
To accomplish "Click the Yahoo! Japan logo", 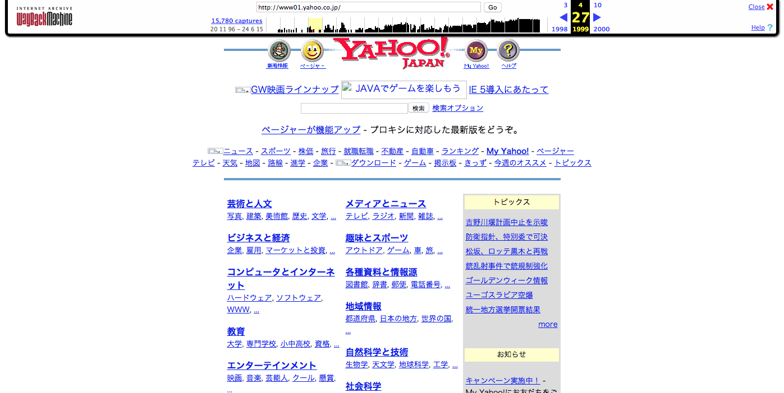I will [x=392, y=53].
